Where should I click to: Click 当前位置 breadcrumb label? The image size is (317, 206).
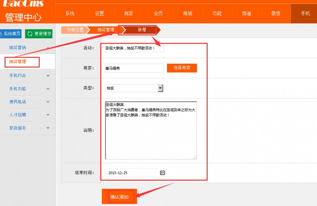pyautogui.click(x=75, y=30)
